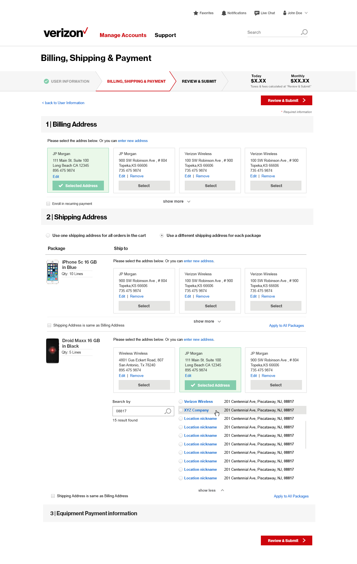Click the User Information green checkmark icon
Image resolution: width=357 pixels, height=564 pixels.
pyautogui.click(x=46, y=81)
